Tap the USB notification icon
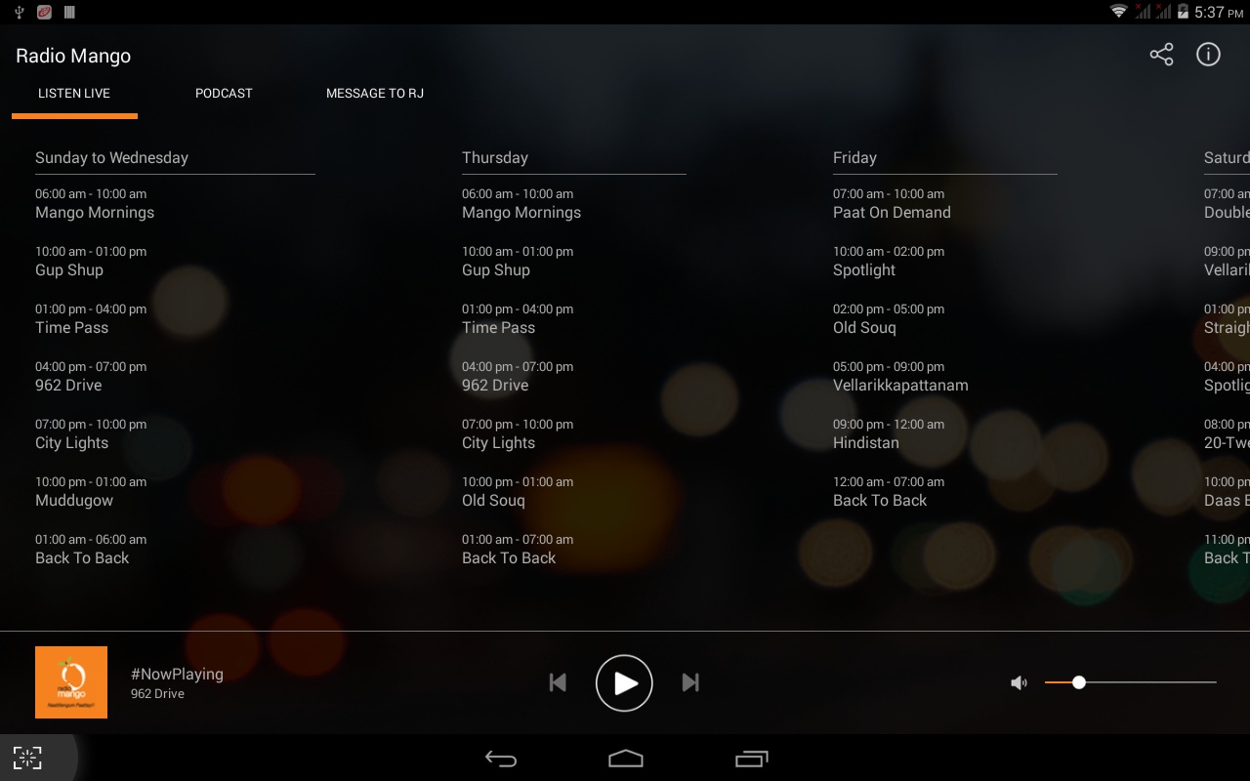The height and width of the screenshot is (781, 1250). pyautogui.click(x=19, y=12)
